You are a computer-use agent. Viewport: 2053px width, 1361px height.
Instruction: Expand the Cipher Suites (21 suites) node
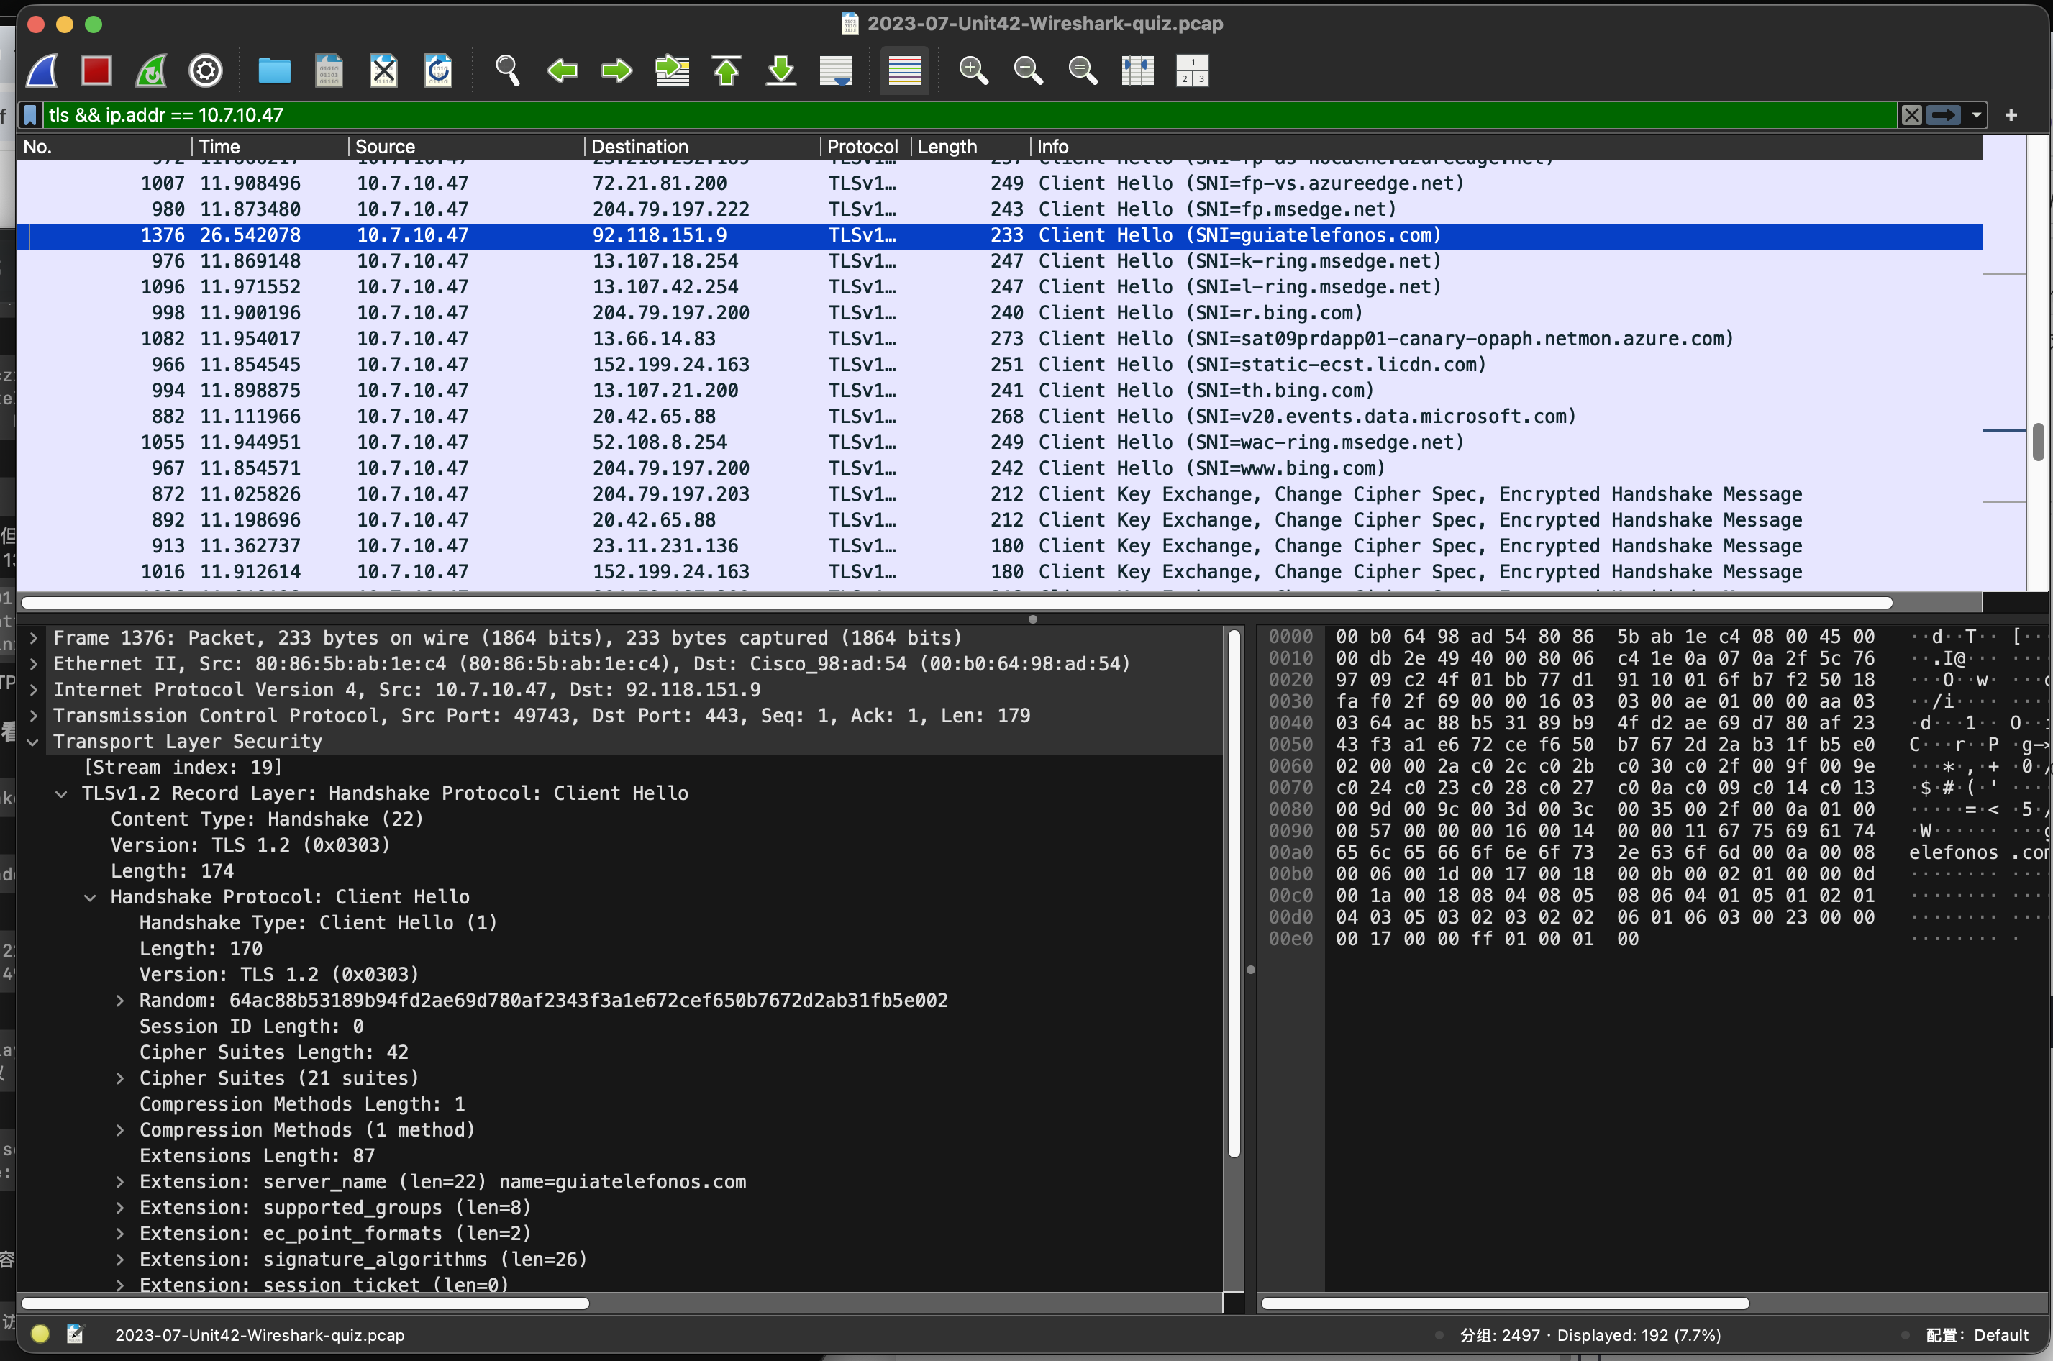click(x=119, y=1078)
